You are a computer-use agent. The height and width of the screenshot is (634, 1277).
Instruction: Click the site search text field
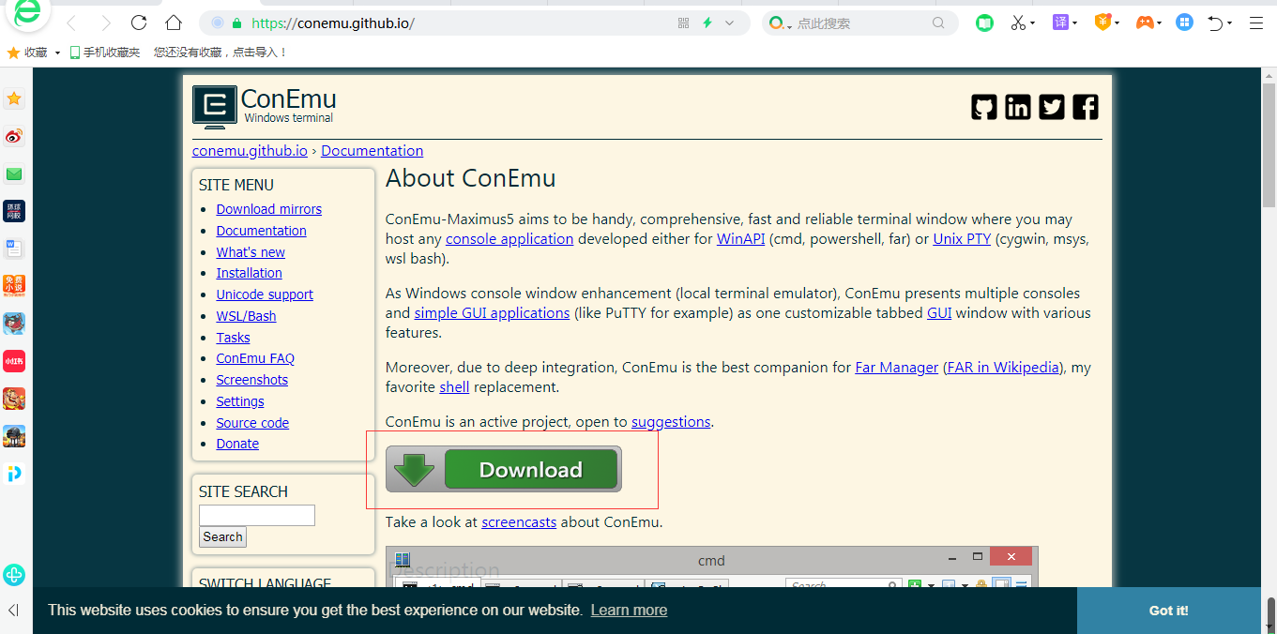[257, 515]
